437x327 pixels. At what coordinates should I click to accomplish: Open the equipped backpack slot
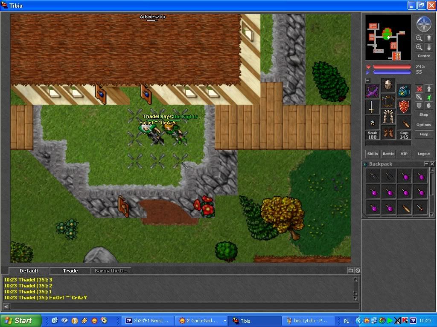click(404, 91)
